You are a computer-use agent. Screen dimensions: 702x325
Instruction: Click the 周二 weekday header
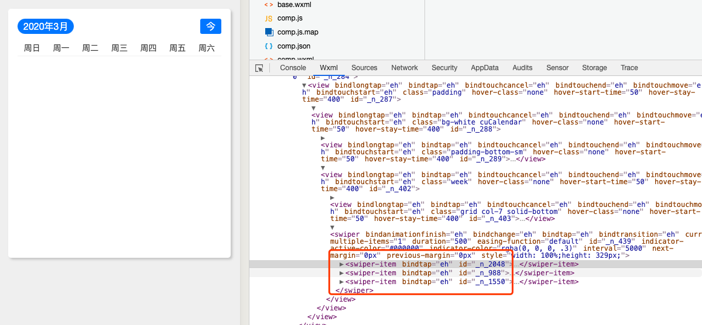(x=90, y=48)
